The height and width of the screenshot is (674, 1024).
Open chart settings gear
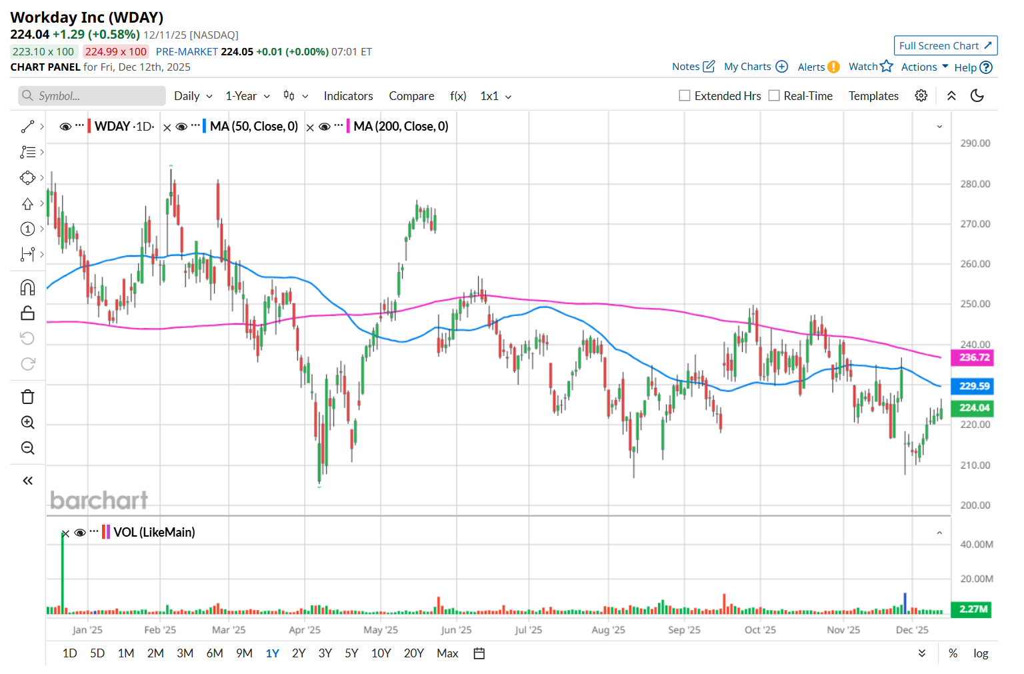coord(921,96)
